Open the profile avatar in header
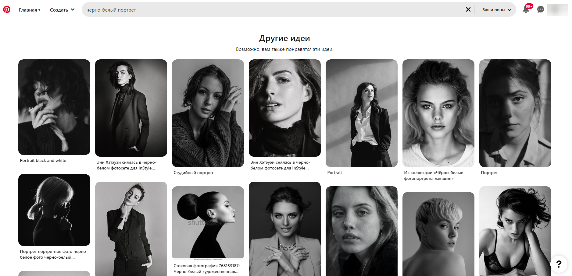Screen dimensions: 572x276 pos(557,10)
